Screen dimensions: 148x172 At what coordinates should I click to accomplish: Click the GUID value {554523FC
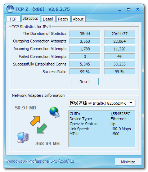(120, 114)
